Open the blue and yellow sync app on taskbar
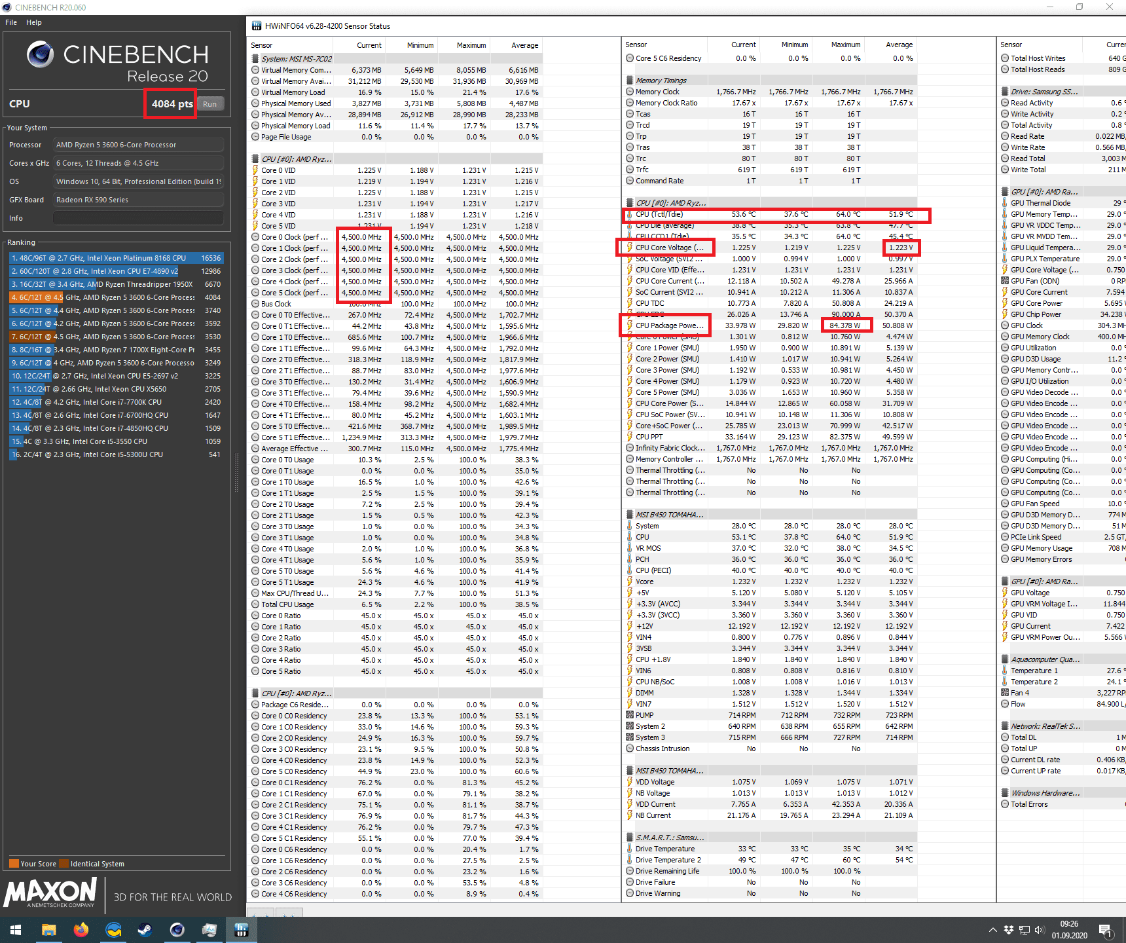 click(113, 930)
